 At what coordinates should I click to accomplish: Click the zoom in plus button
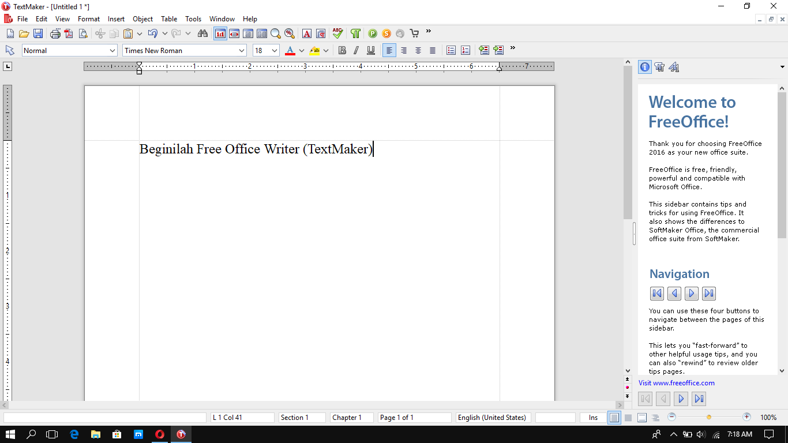click(x=746, y=417)
